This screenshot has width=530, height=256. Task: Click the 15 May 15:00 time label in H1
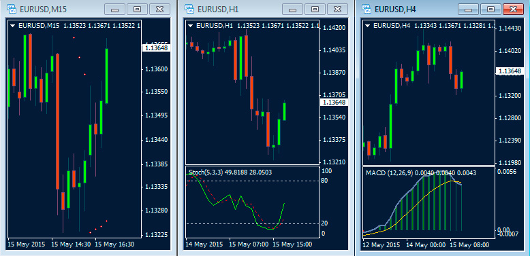point(293,244)
